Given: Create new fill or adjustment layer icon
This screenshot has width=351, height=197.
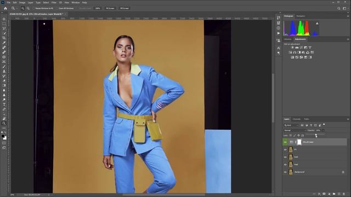Looking at the screenshot, I should (329, 194).
